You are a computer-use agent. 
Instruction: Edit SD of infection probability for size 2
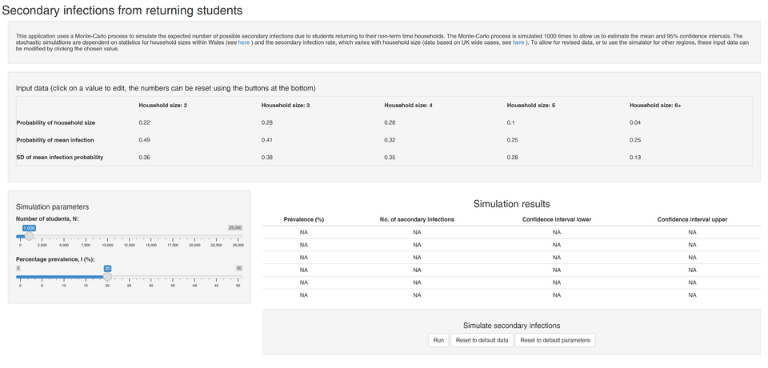pos(144,158)
